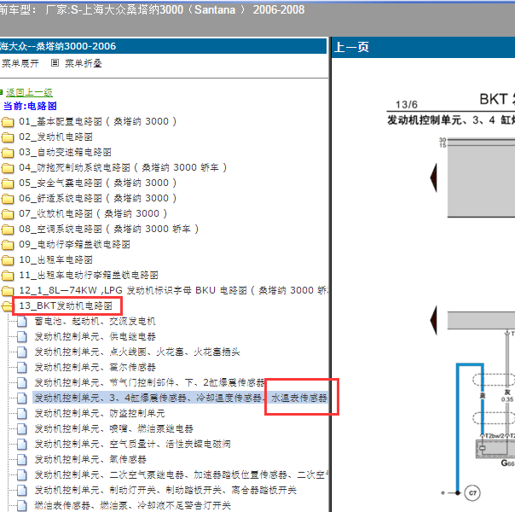The height and width of the screenshot is (512, 515).
Task: Select 11_出租车电动行李箱盖锁电路图 entry
Action: pyautogui.click(x=89, y=276)
